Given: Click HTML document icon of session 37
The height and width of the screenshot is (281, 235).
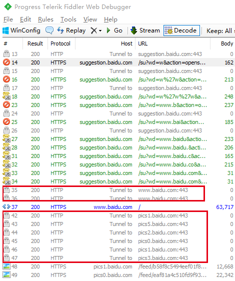Looking at the screenshot, I should 6,207.
